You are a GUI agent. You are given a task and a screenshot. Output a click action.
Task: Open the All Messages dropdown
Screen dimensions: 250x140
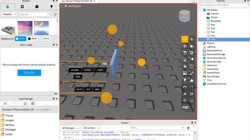tap(70, 128)
